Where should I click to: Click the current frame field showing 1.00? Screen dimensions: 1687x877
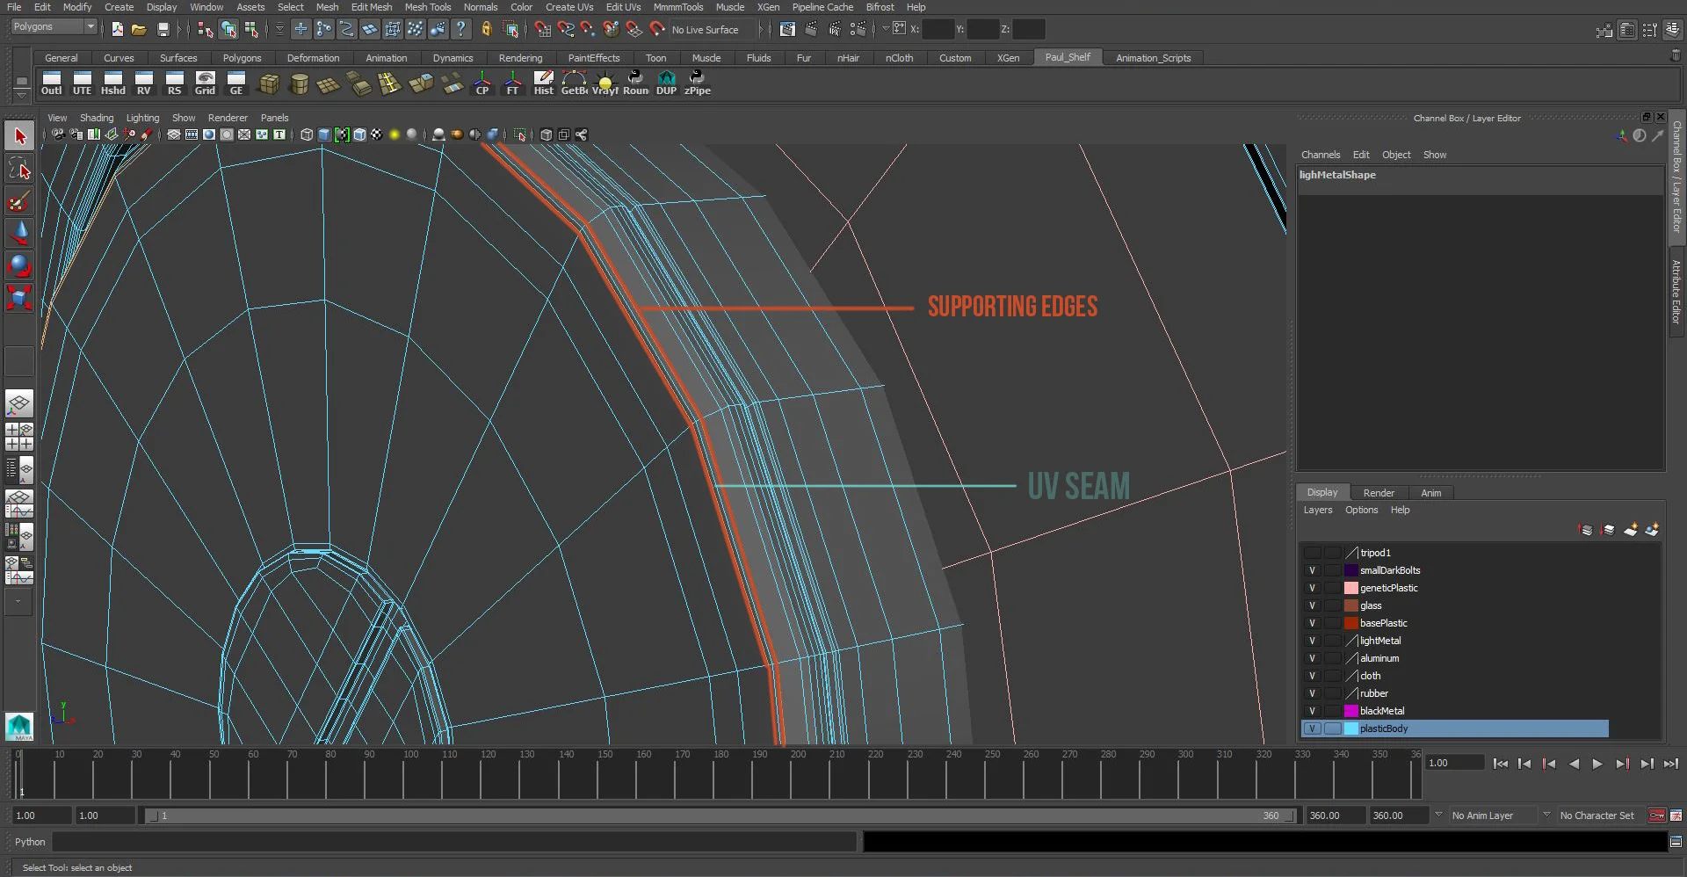1454,763
